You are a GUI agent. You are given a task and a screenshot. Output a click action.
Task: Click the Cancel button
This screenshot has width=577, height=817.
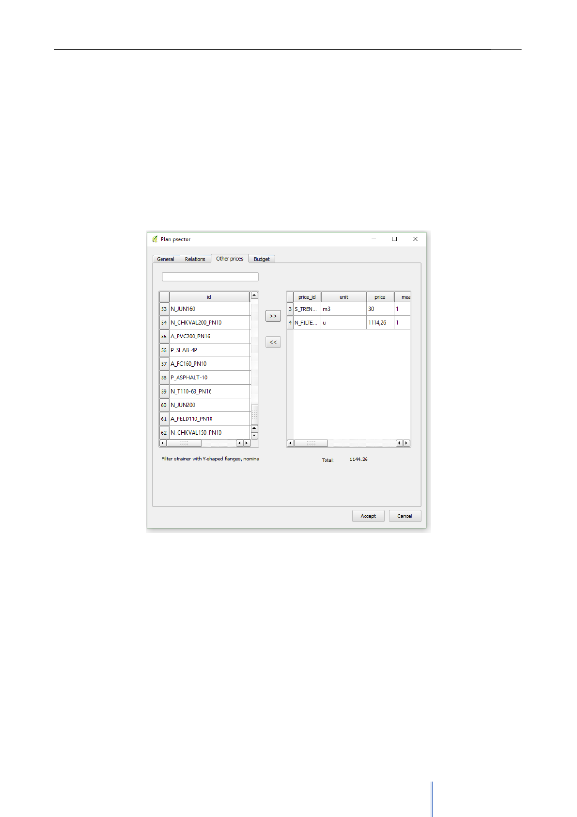click(405, 516)
